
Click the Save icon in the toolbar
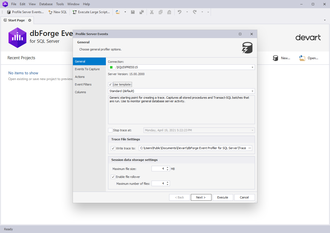pyautogui.click(x=133, y=12)
